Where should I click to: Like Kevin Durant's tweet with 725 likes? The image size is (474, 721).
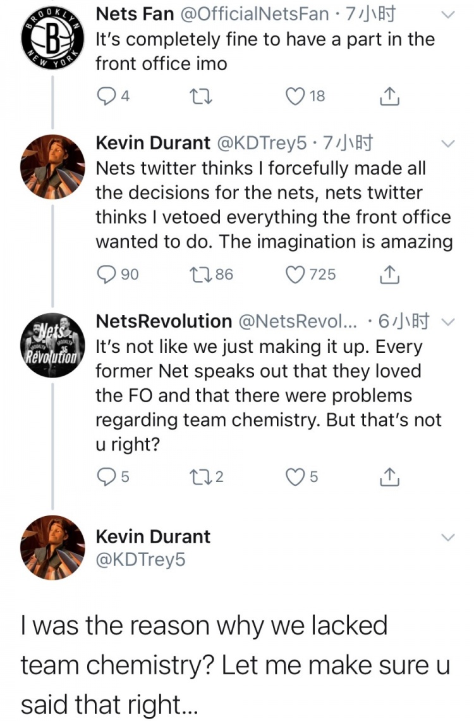(295, 274)
